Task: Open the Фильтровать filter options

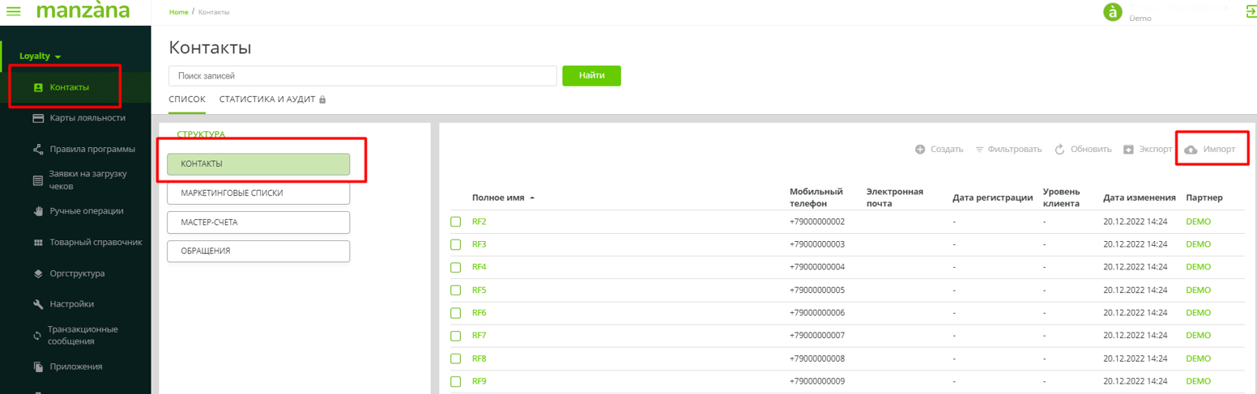Action: (1008, 150)
